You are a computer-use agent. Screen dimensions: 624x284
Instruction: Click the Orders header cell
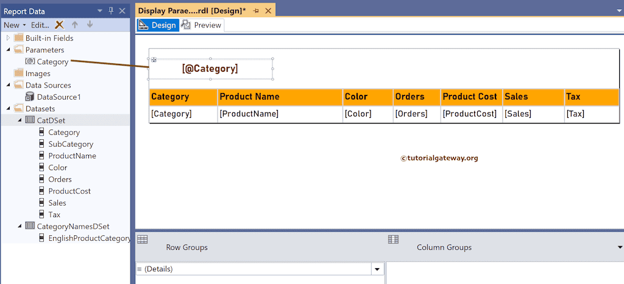point(417,97)
